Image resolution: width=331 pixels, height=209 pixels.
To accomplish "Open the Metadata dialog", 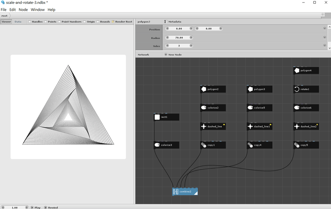I will (x=173, y=22).
